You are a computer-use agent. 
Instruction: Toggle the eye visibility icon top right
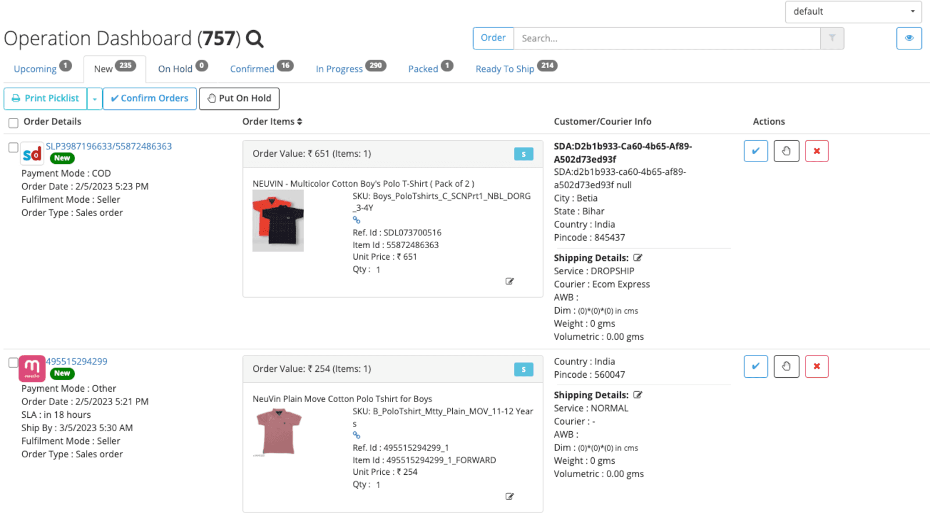[908, 38]
